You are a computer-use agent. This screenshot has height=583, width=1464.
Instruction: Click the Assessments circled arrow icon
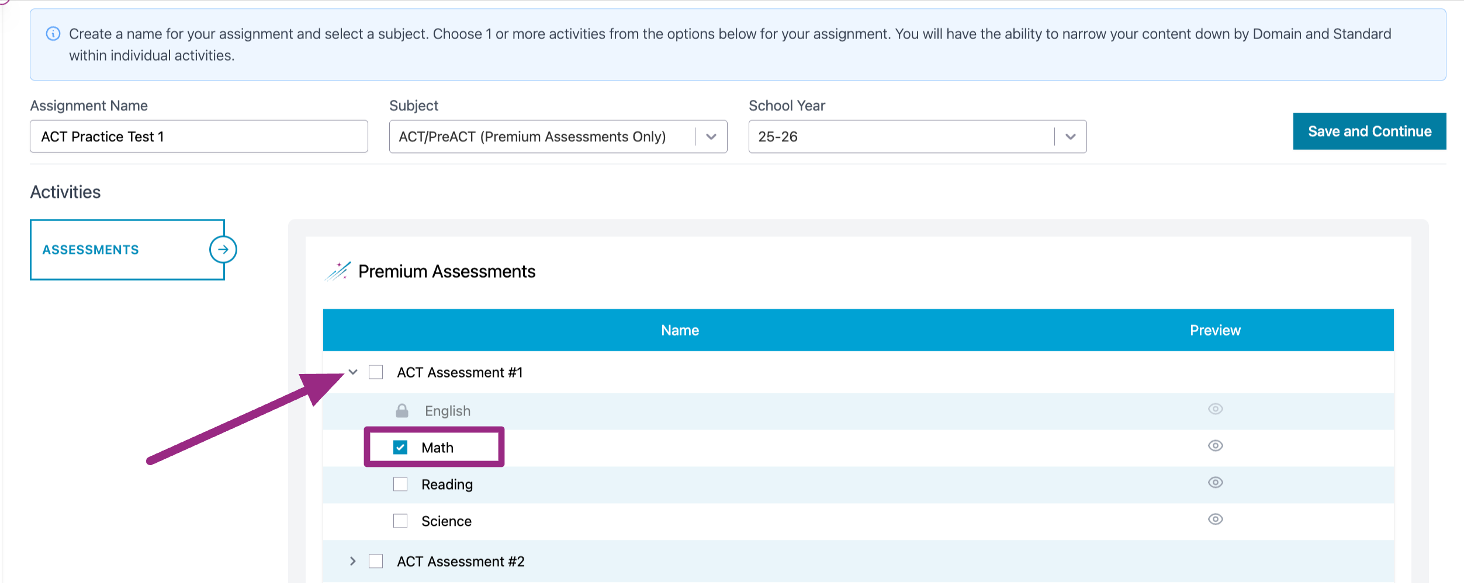(x=223, y=250)
